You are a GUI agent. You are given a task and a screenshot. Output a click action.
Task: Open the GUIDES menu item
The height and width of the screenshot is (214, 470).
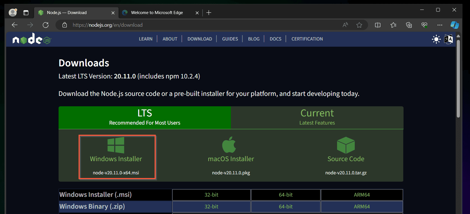(230, 39)
